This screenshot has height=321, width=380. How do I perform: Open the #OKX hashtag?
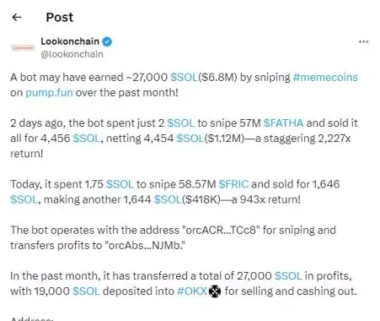tap(192, 291)
